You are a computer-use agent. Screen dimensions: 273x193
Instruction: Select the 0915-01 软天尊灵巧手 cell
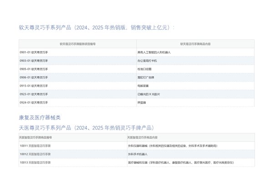click(34, 86)
